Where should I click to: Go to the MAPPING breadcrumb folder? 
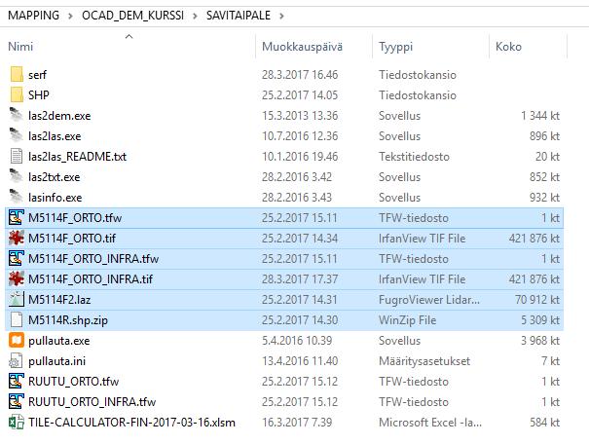[34, 16]
